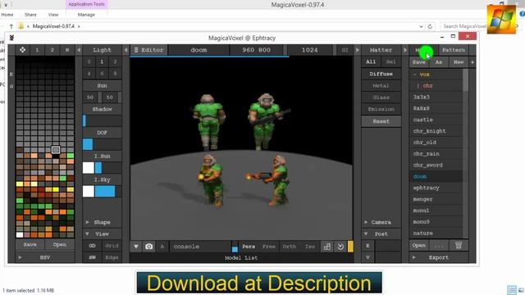Image resolution: width=525 pixels, height=295 pixels.
Task: Click the Reset button in the Matter panel
Action: tap(381, 121)
